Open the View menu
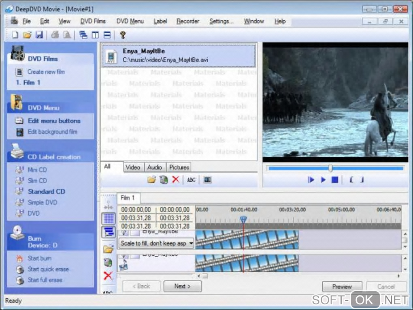The height and width of the screenshot is (310, 413). point(64,21)
